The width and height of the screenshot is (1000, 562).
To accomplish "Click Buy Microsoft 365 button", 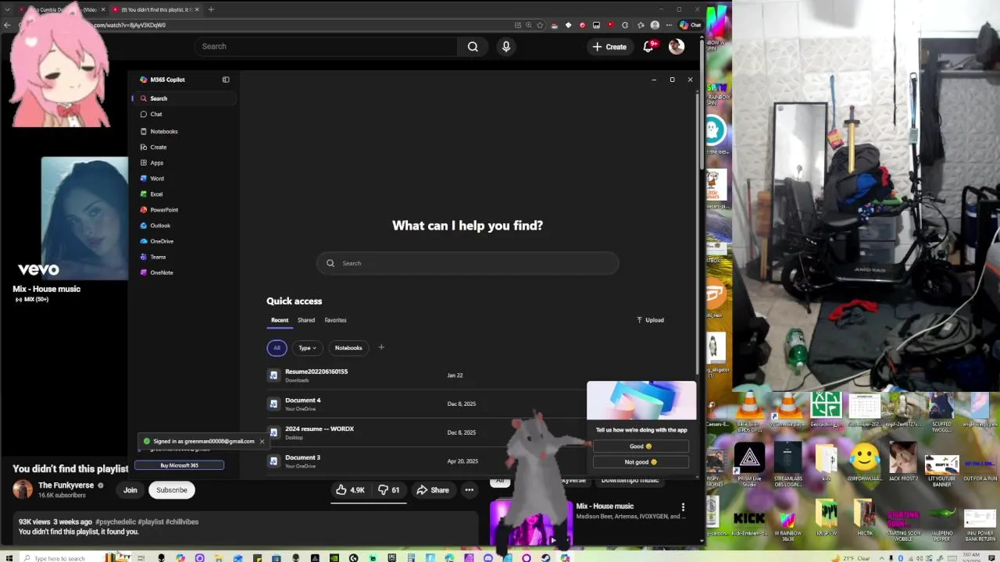I will pos(179,465).
